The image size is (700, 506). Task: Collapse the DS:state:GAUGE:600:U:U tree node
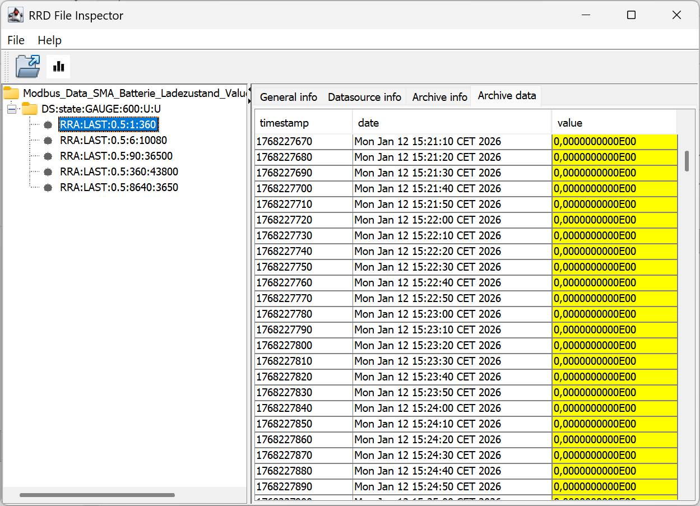coord(12,109)
